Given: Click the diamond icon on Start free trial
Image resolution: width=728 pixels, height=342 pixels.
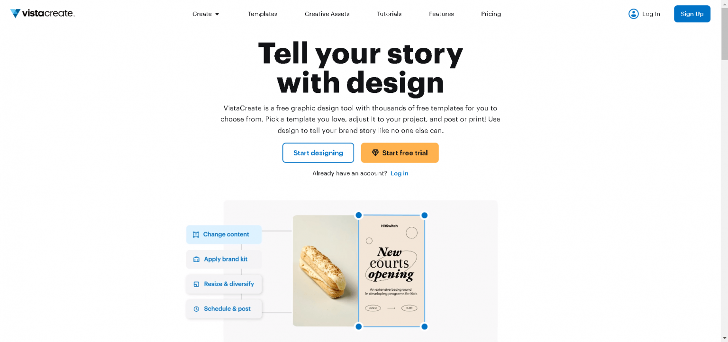Looking at the screenshot, I should [375, 153].
